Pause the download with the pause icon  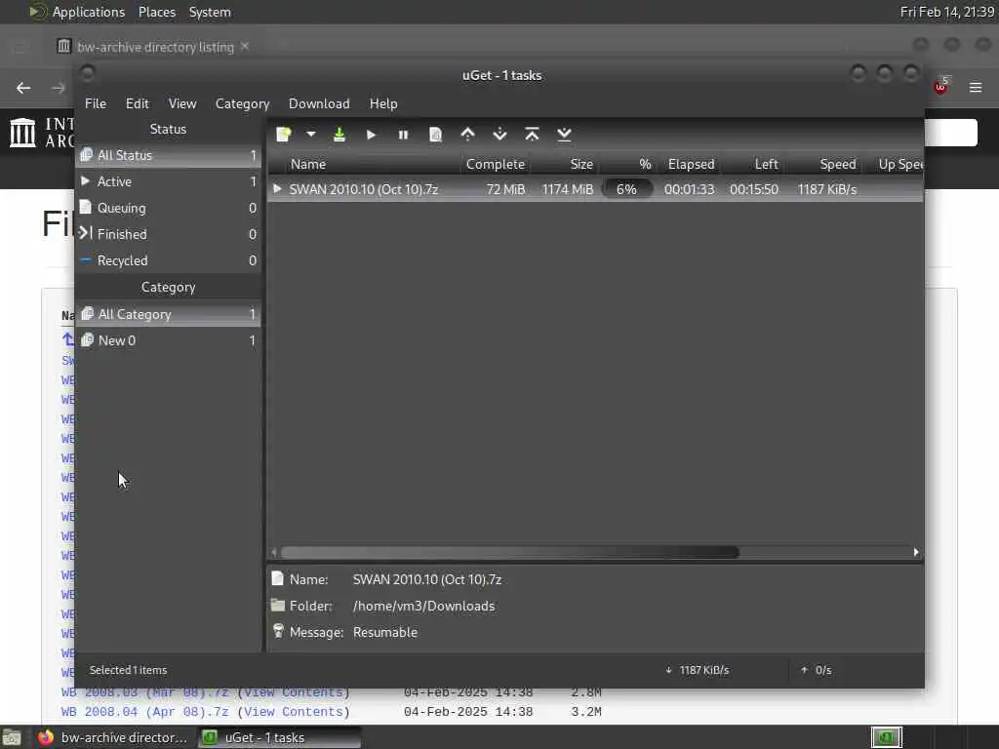coord(403,135)
